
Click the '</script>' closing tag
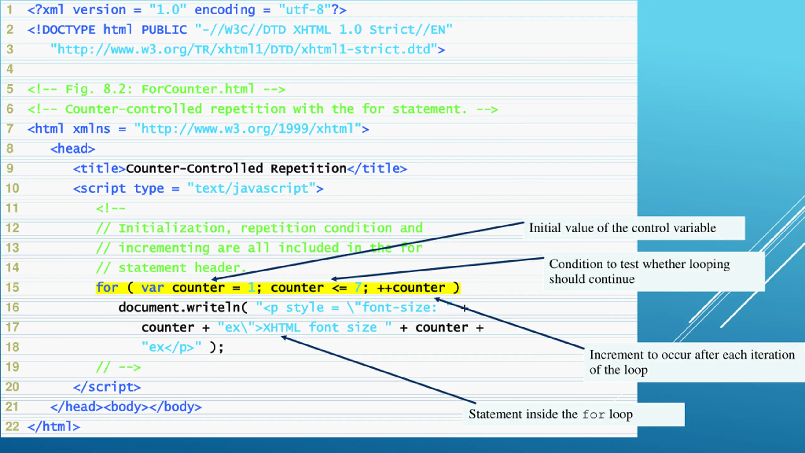point(107,387)
